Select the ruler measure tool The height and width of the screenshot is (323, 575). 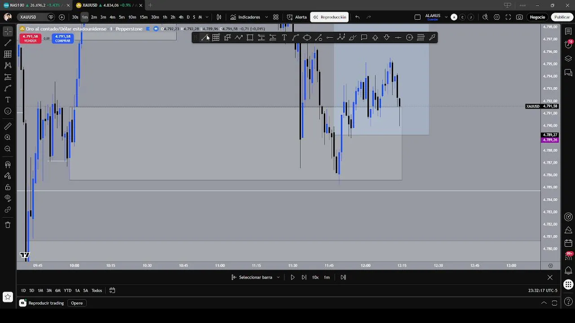8,127
